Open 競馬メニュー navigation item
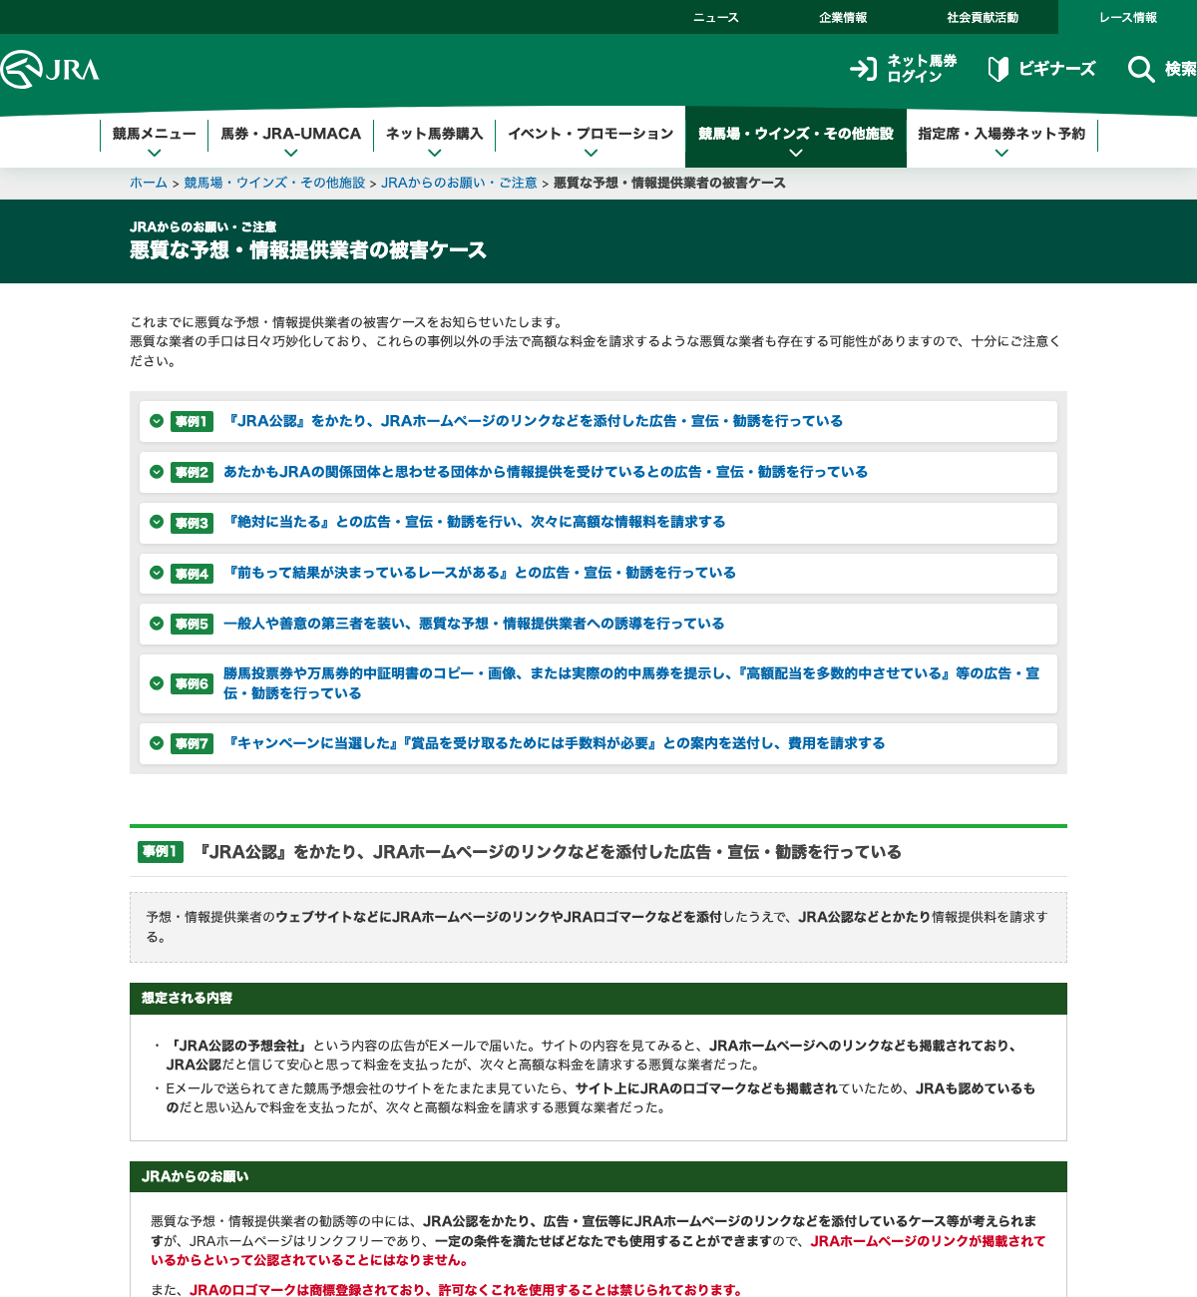Image resolution: width=1197 pixels, height=1297 pixels. click(154, 133)
